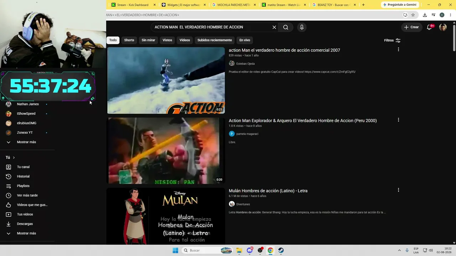The height and width of the screenshot is (256, 456).
Task: Open a new browser tab with plus button
Action: click(x=363, y=5)
